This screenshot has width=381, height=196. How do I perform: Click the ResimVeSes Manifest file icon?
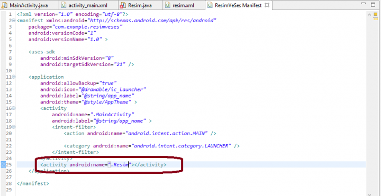(x=210, y=5)
